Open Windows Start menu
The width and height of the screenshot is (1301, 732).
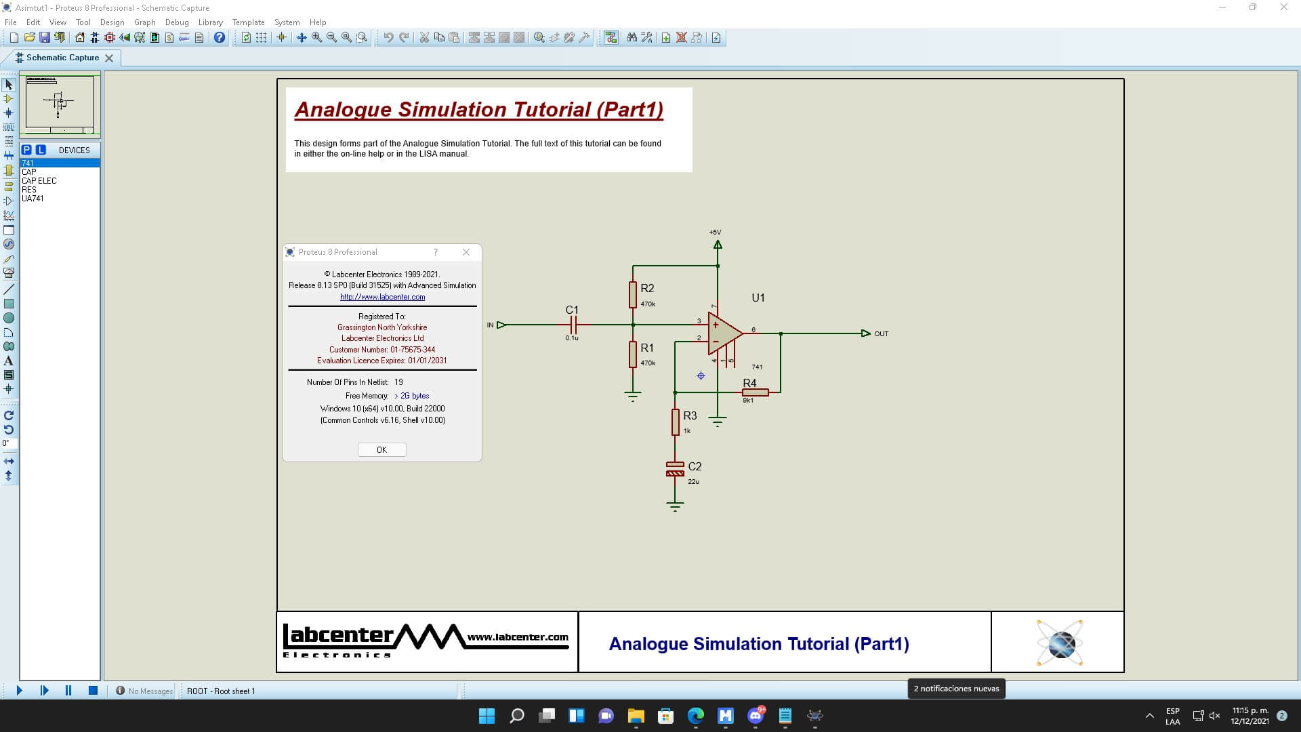(487, 716)
